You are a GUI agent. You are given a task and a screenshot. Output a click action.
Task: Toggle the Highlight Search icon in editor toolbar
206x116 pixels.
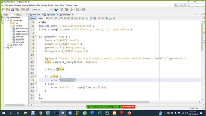[x=72, y=18]
